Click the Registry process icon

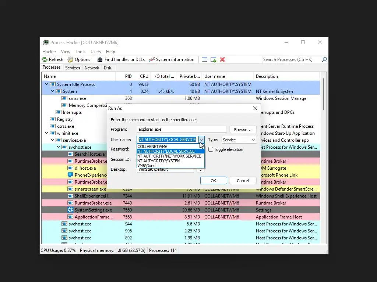coord(53,119)
